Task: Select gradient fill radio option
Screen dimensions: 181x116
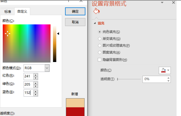Action: [x=100, y=39]
